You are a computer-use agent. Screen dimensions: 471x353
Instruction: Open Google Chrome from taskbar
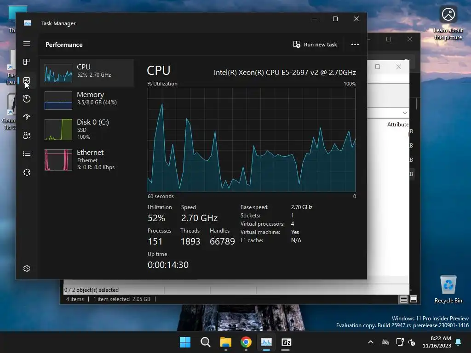point(246,342)
